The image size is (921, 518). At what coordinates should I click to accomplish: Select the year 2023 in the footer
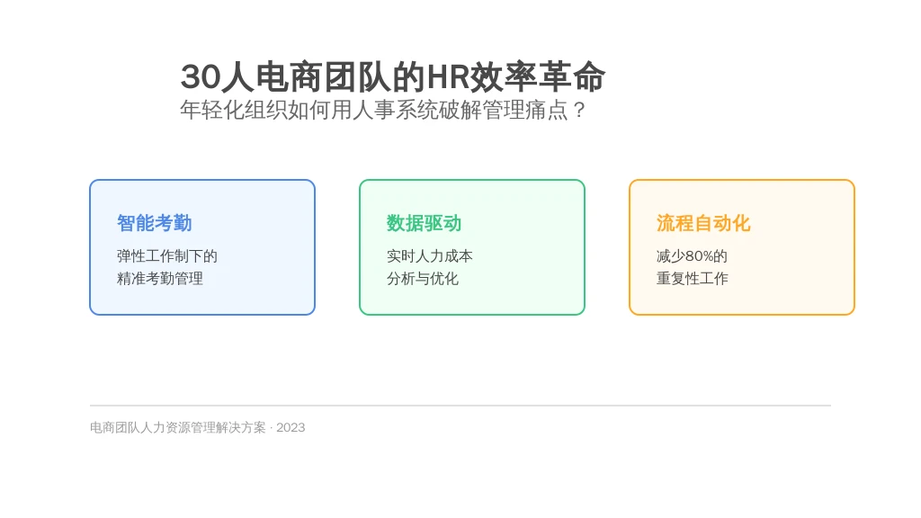[291, 428]
